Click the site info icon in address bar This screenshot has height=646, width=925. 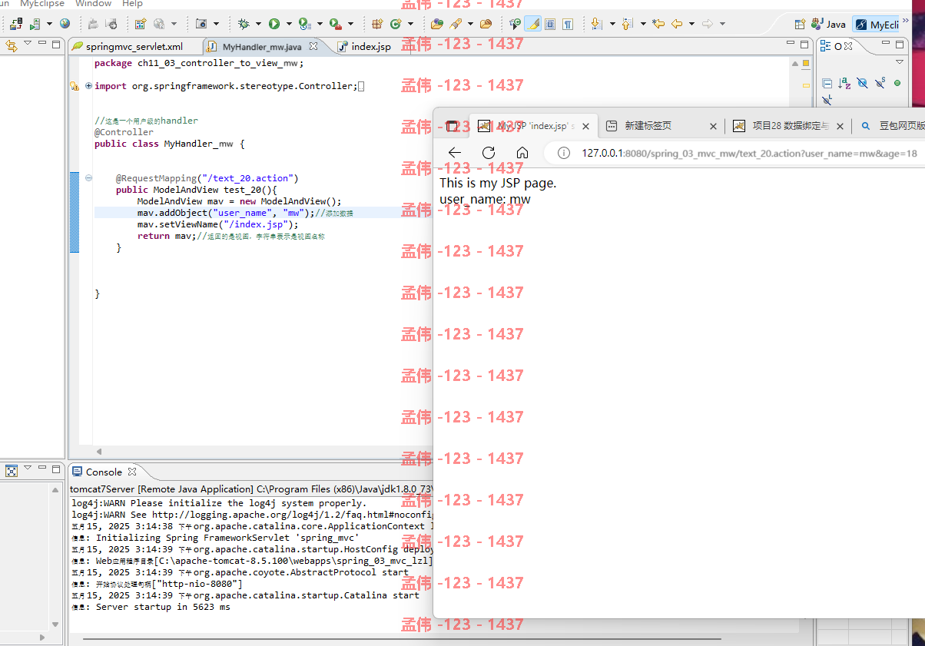(564, 153)
